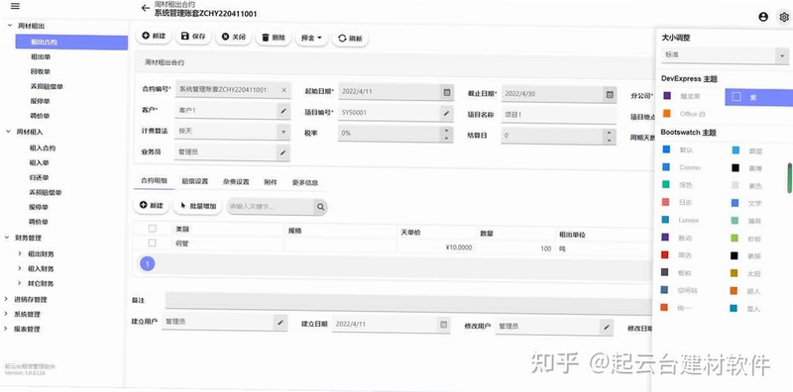Edit 修改用户 with pencil icon
Viewport: 793px width, 392px height.
click(x=607, y=327)
